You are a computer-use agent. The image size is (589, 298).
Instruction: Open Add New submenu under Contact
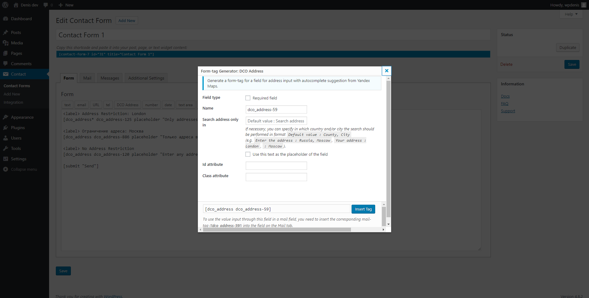click(x=12, y=94)
